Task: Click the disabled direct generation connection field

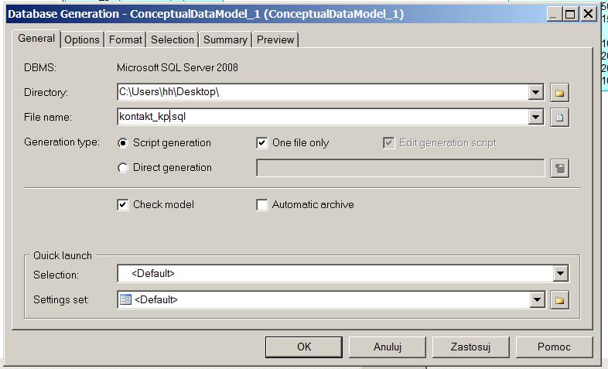Action: pos(401,168)
